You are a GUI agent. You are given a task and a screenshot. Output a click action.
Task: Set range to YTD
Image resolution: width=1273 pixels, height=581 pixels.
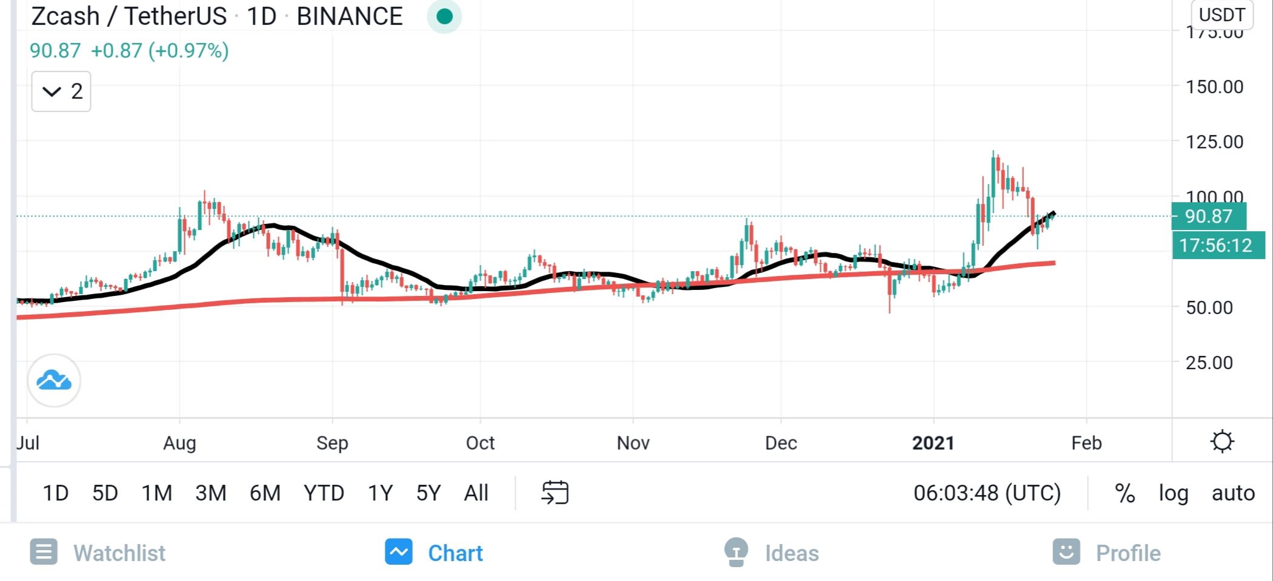324,493
